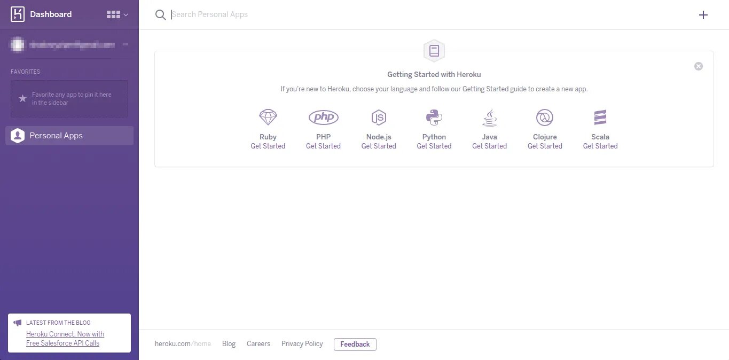The image size is (729, 360).
Task: Open Get Started under Python
Action: point(434,146)
